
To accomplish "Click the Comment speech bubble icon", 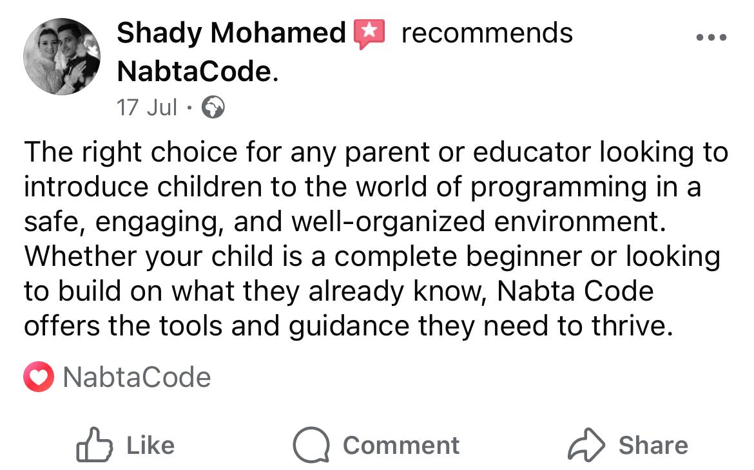I will 312,445.
